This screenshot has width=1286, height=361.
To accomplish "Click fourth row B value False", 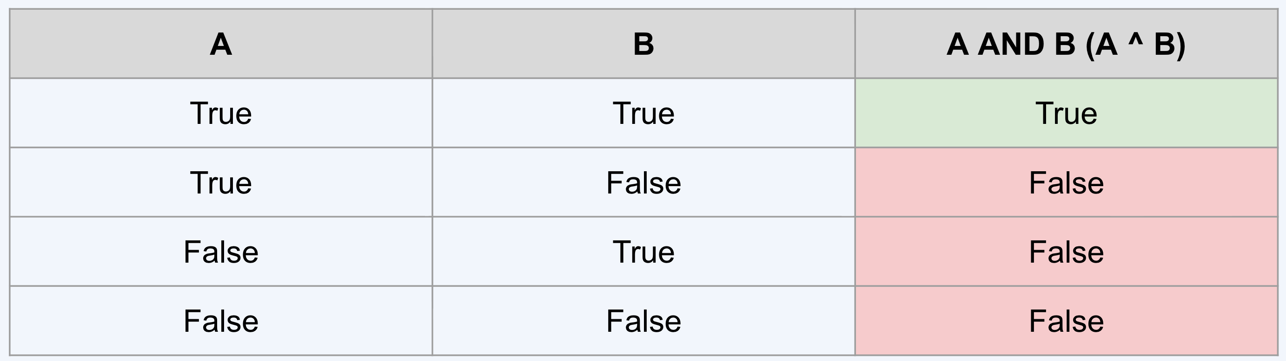I will (643, 321).
